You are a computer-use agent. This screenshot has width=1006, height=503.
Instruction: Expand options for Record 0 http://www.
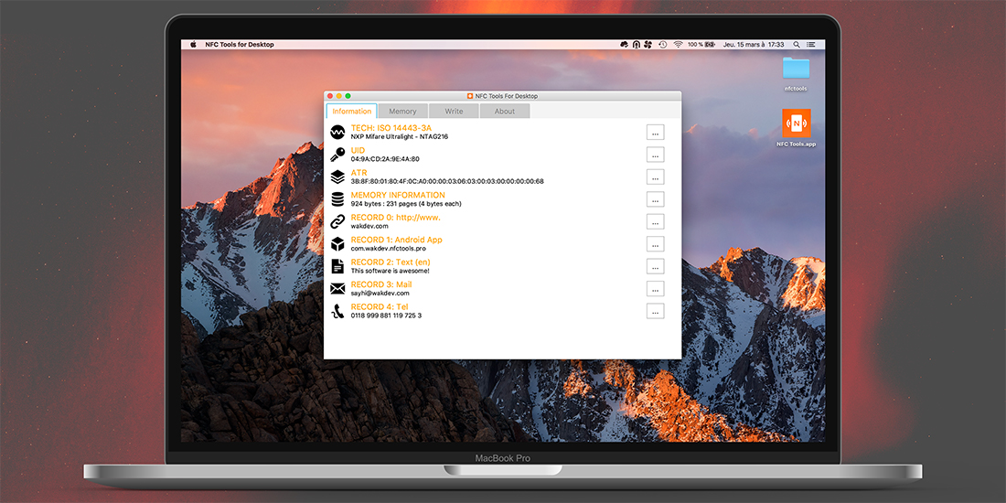pyautogui.click(x=655, y=222)
